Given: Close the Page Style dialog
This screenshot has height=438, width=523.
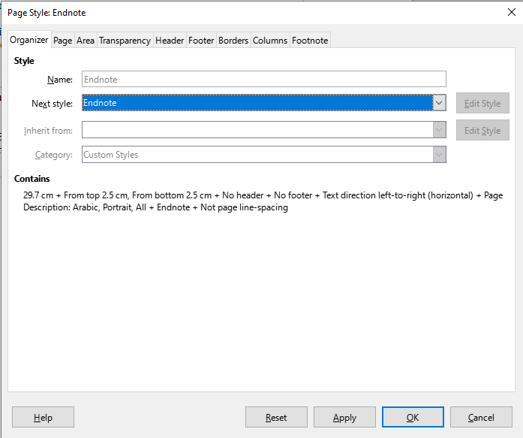Looking at the screenshot, I should tap(511, 12).
